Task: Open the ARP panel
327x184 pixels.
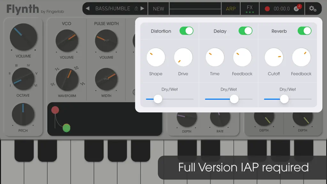Action: [231, 9]
